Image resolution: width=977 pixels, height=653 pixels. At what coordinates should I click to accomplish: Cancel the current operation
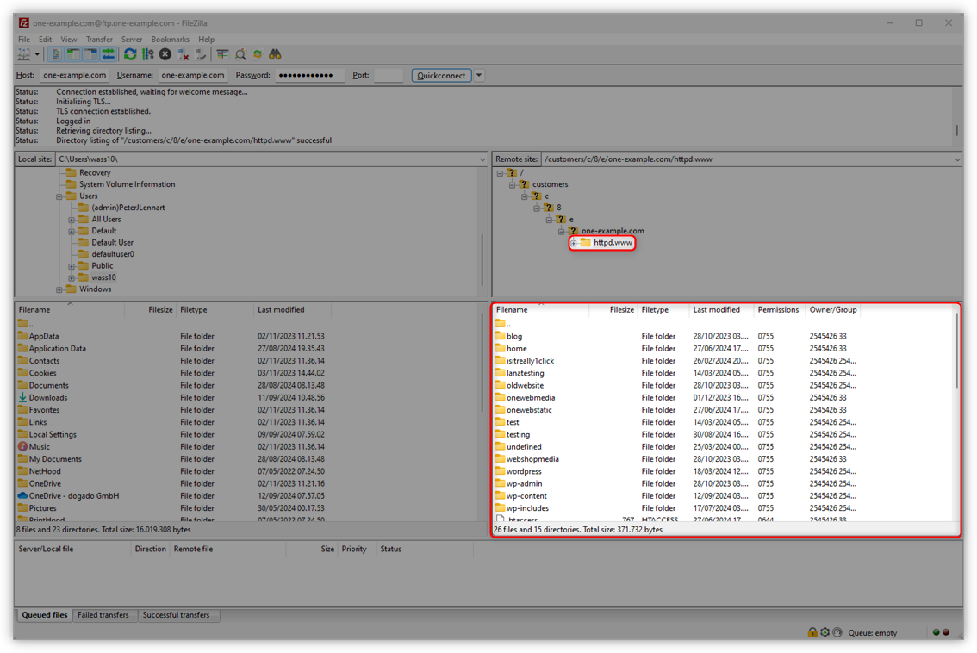pyautogui.click(x=165, y=53)
